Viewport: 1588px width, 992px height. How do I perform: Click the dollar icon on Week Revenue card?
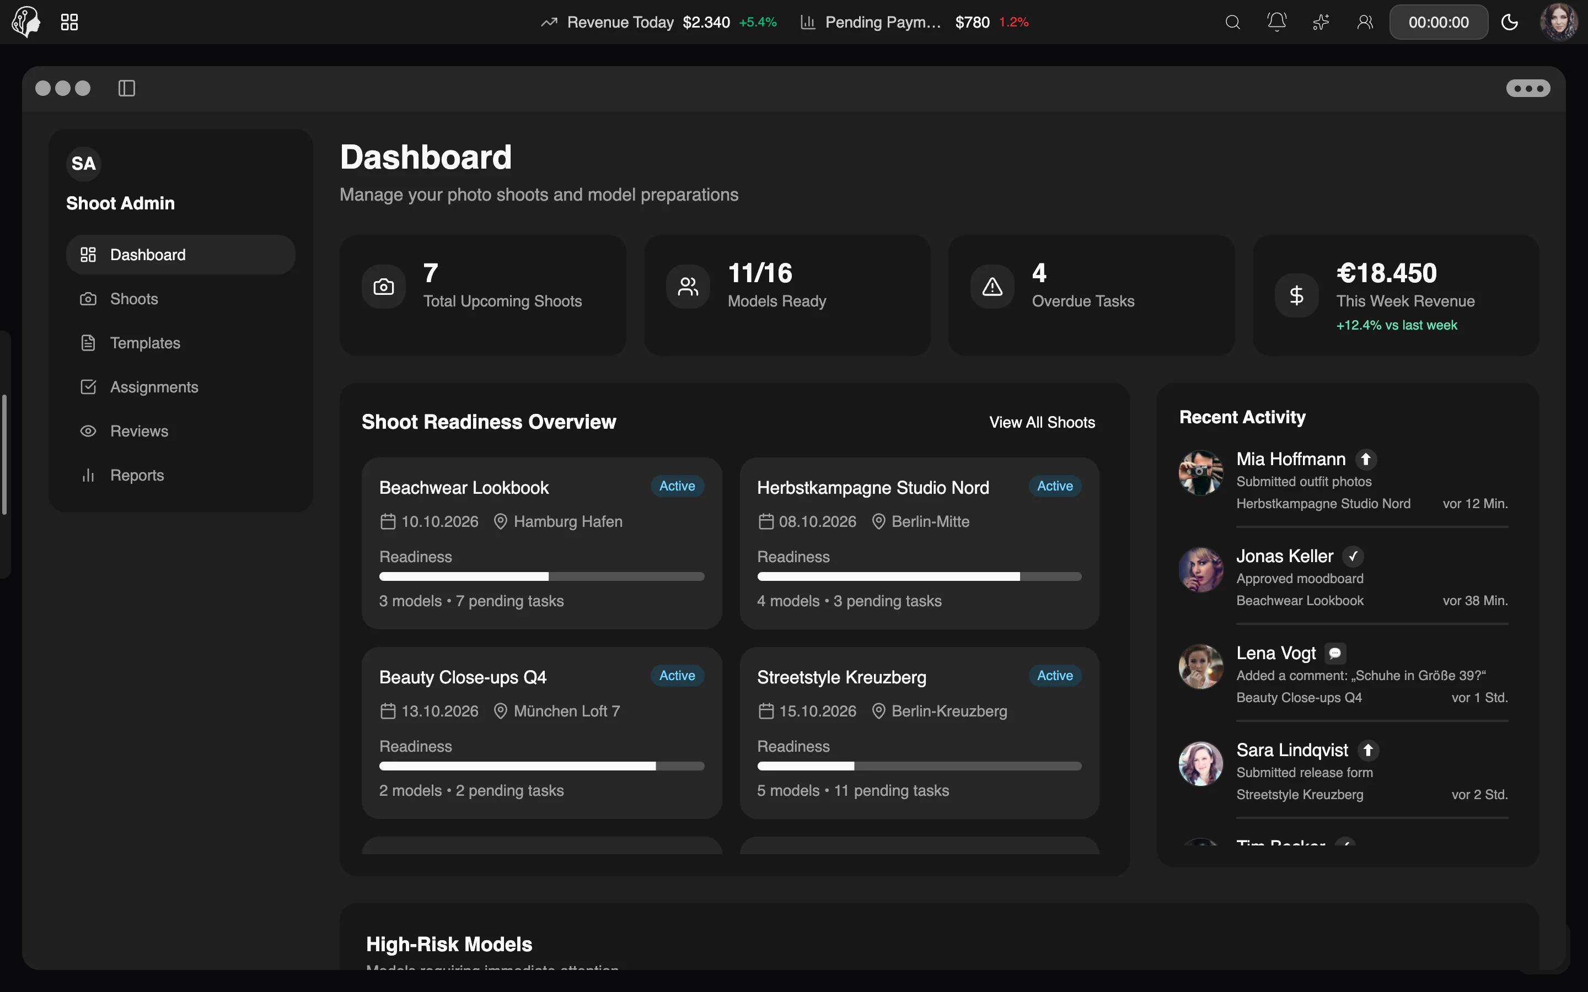click(x=1297, y=295)
